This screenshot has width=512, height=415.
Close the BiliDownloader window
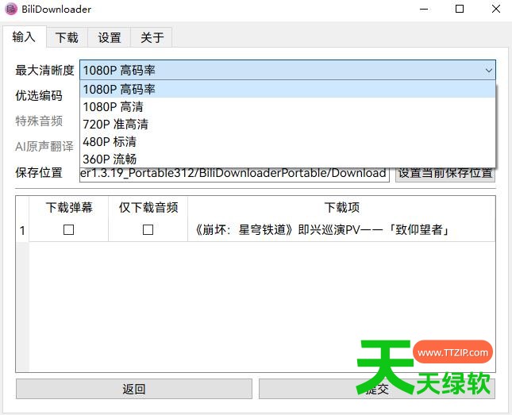click(x=496, y=10)
